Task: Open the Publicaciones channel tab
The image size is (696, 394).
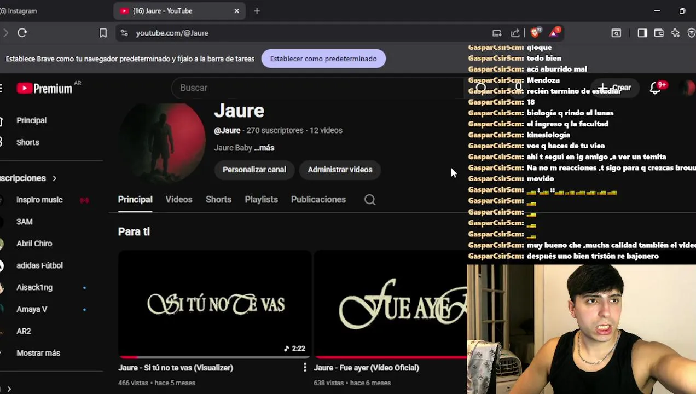Action: click(x=318, y=200)
